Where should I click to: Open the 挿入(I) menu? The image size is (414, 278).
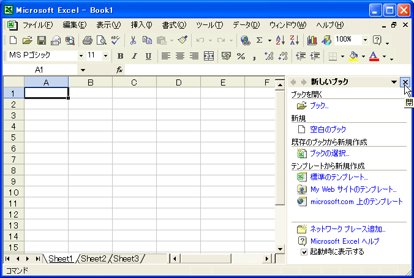click(x=141, y=25)
